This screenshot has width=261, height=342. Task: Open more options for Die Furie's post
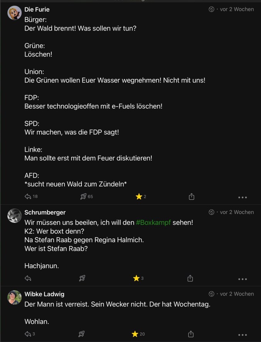[242, 197]
